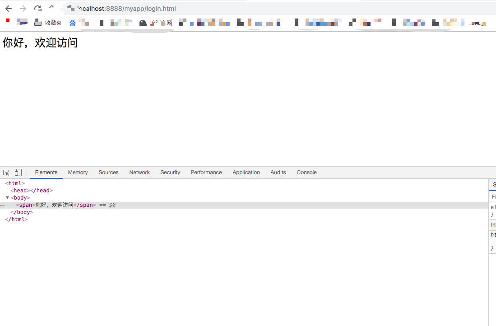Image resolution: width=496 pixels, height=326 pixels.
Task: Switch to the Network tab
Action: click(139, 172)
